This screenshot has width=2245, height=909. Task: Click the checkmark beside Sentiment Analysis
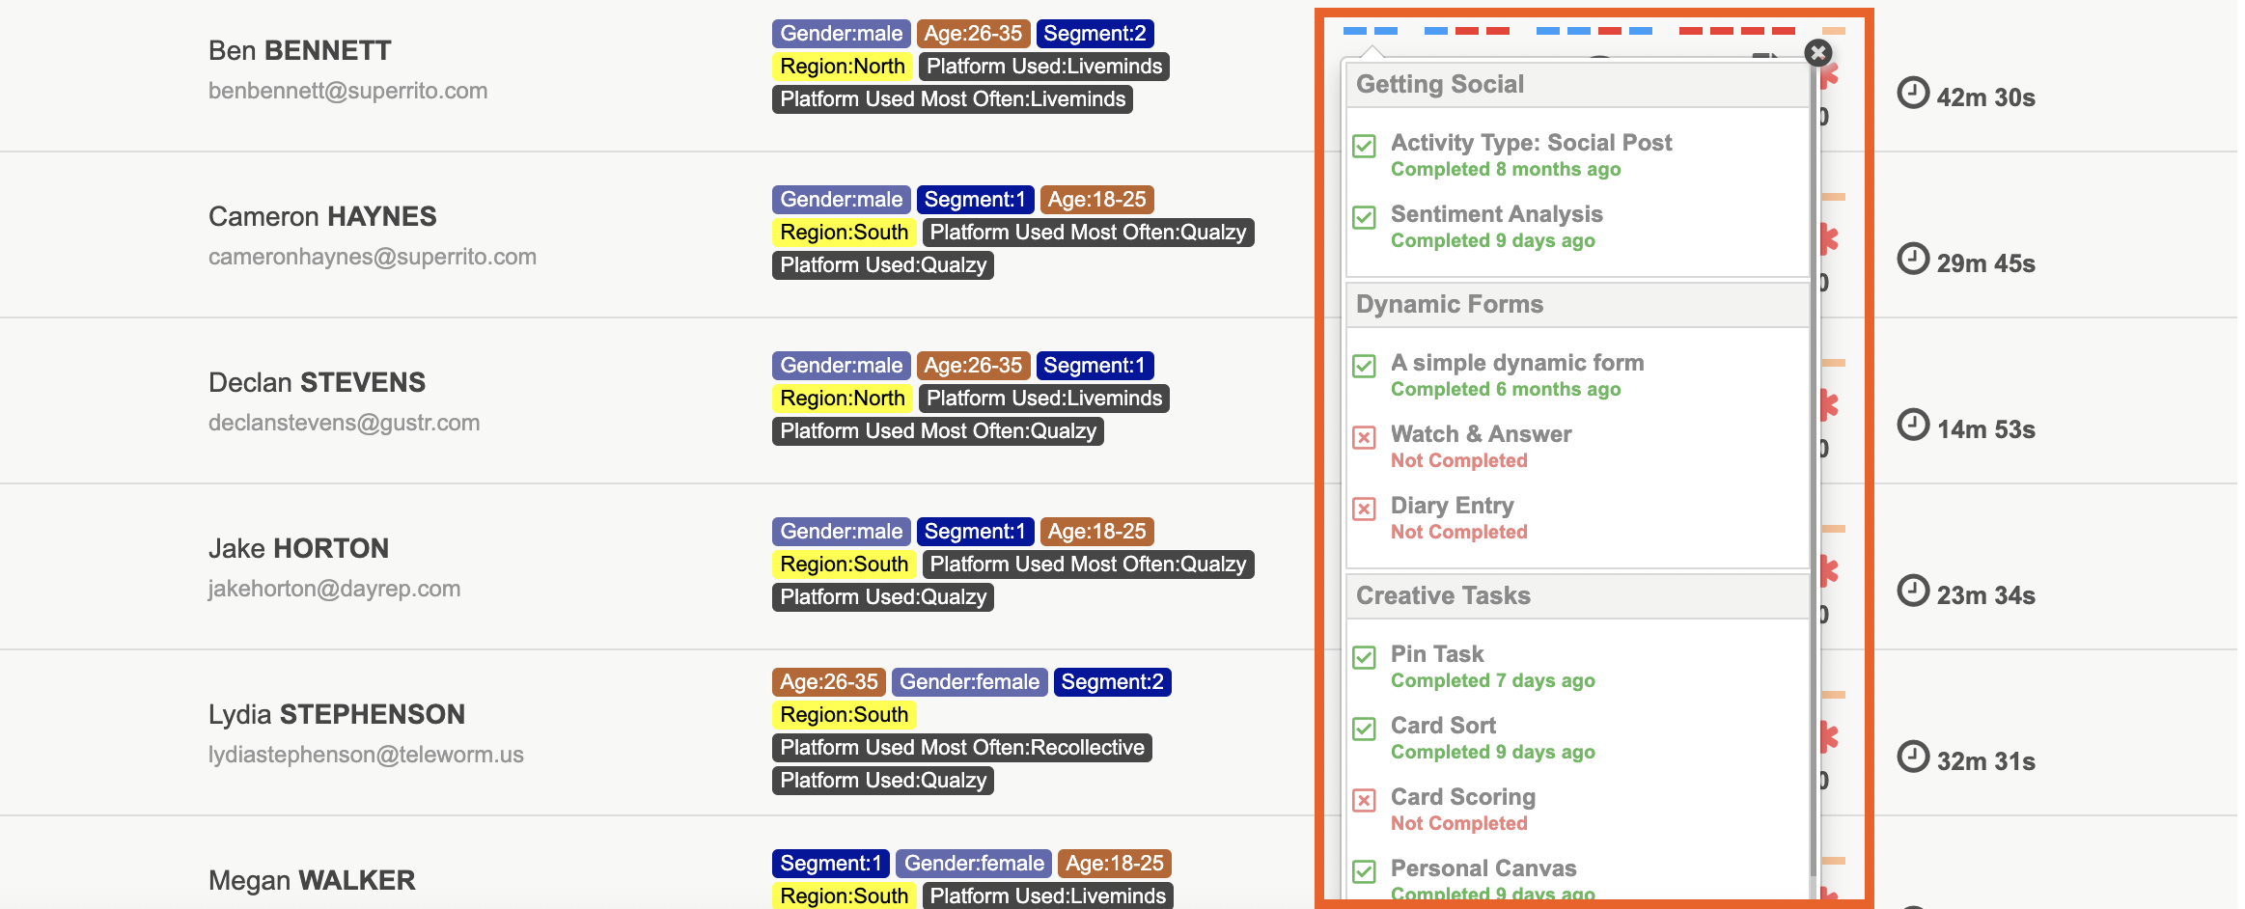point(1364,218)
